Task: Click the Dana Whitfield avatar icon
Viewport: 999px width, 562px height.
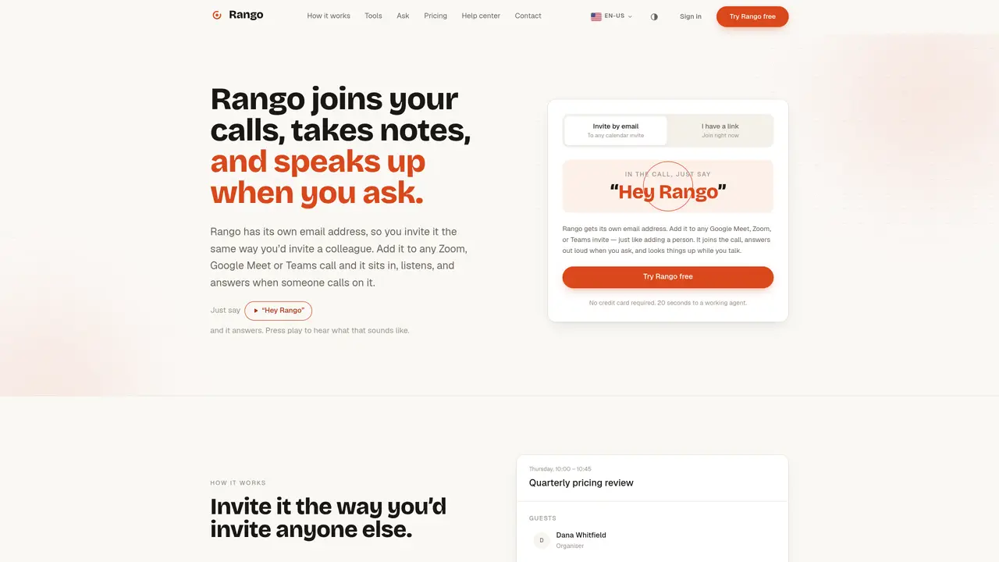Action: [x=542, y=540]
